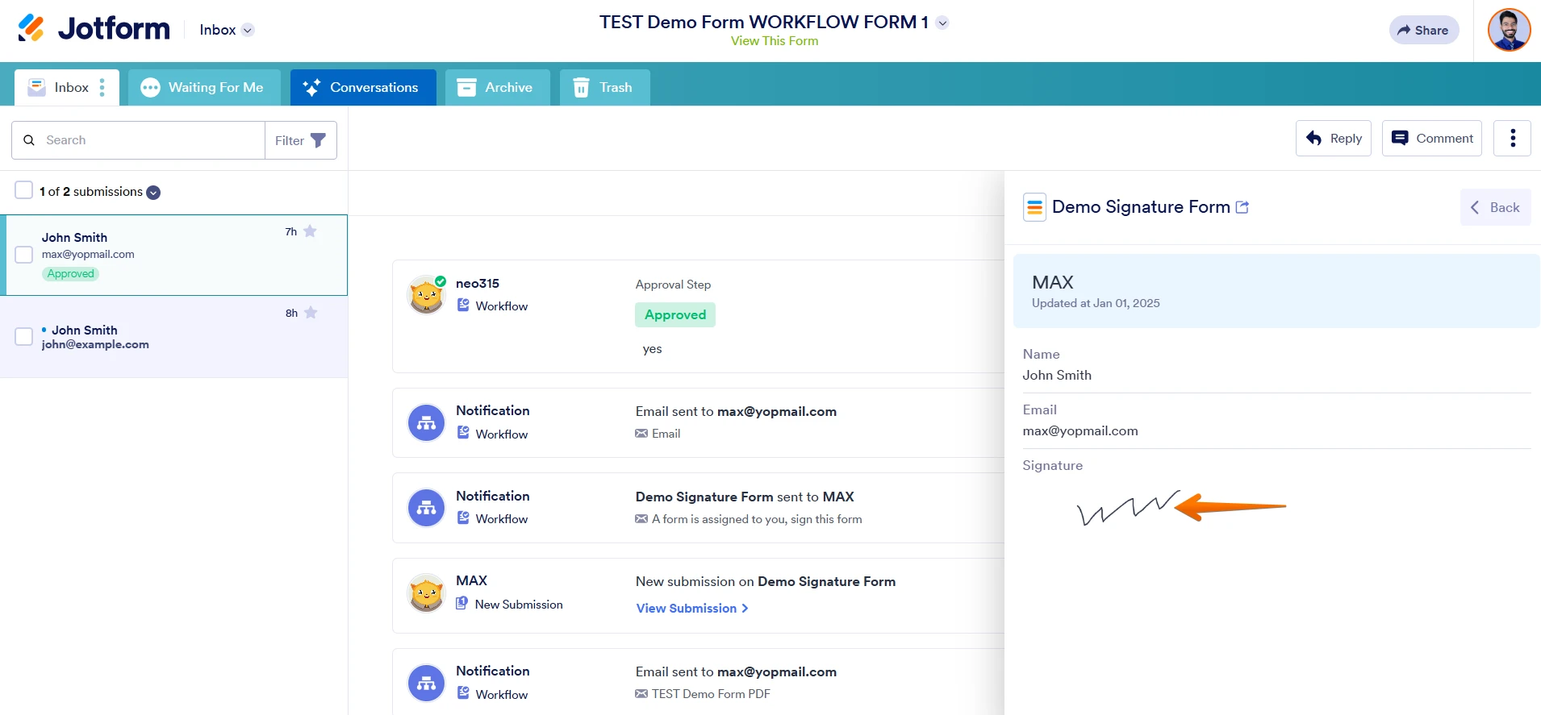Click the Workflow icon under the TEST Demo Form PDF notification
1541x715 pixels.
[463, 693]
